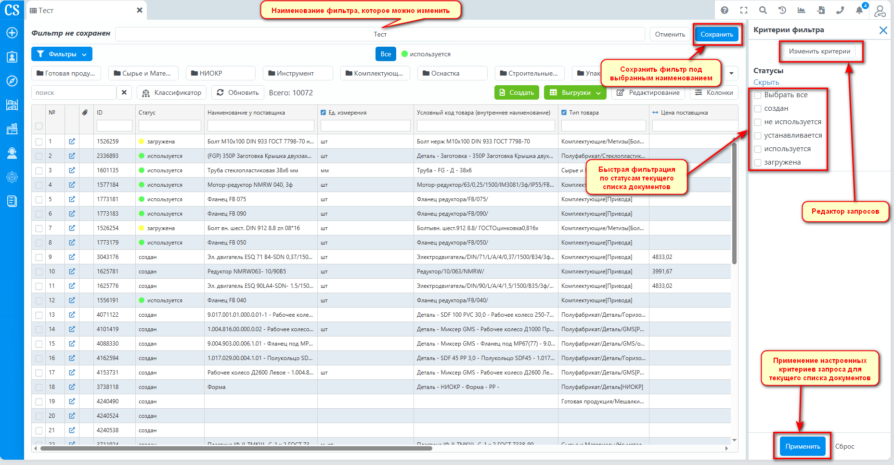Image resolution: width=894 pixels, height=465 pixels.
Task: Open the search magnifier in top bar
Action: [x=763, y=10]
